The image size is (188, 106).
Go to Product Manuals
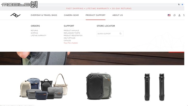[71, 30]
